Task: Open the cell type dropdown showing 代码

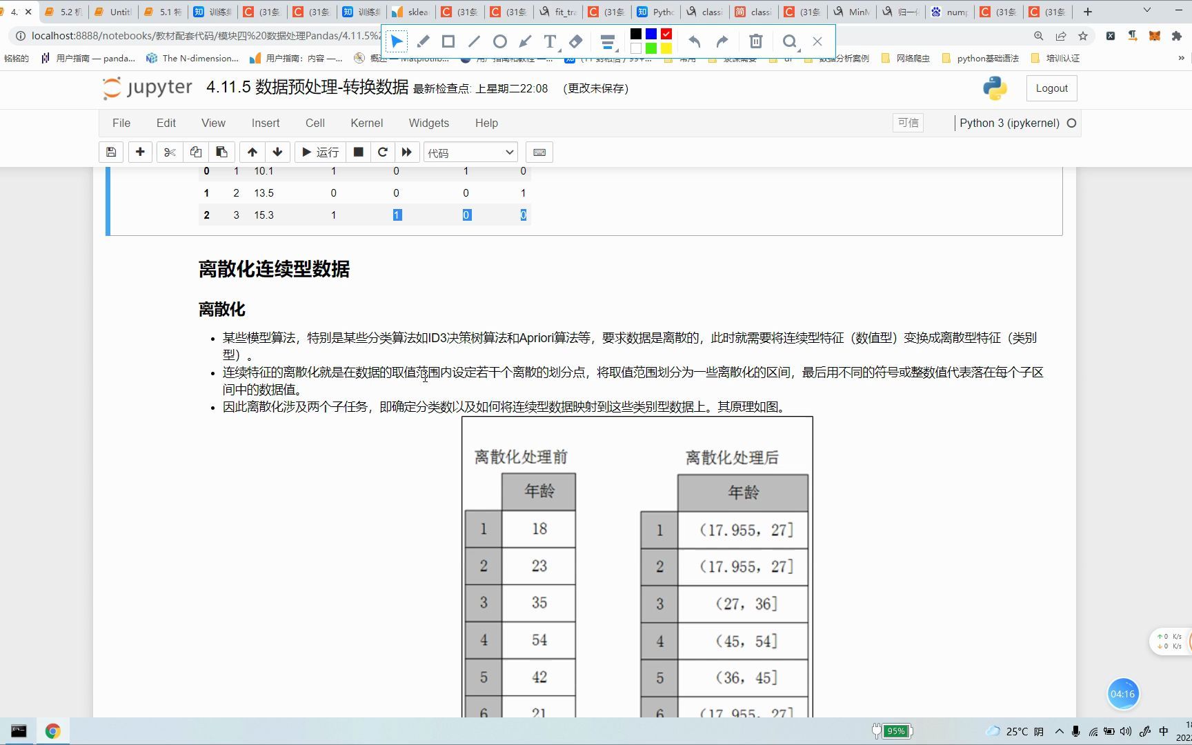Action: point(470,152)
